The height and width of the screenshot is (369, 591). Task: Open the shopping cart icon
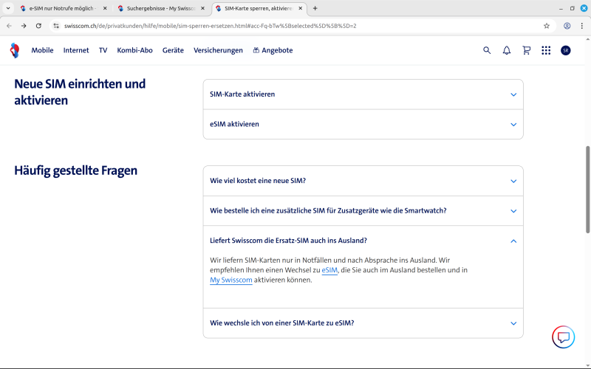527,50
